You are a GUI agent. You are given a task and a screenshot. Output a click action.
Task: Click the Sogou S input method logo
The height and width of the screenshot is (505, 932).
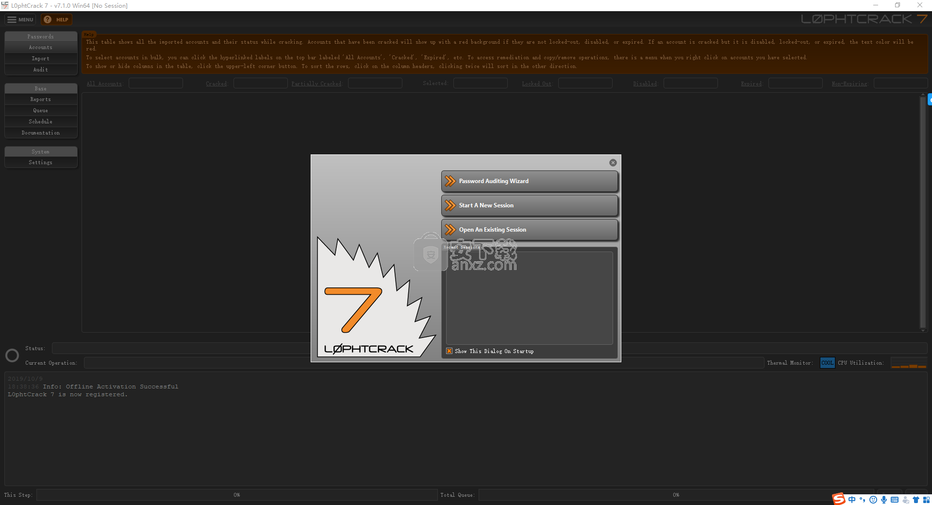click(x=839, y=499)
